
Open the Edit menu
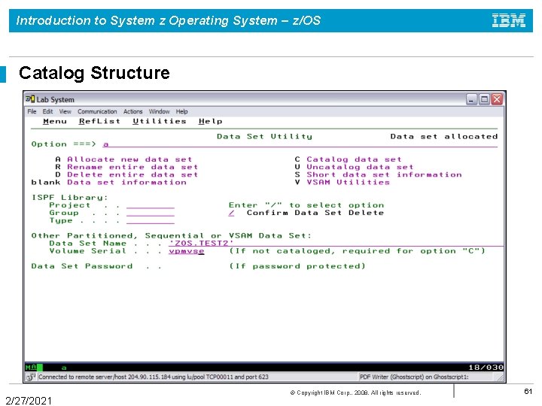[47, 111]
